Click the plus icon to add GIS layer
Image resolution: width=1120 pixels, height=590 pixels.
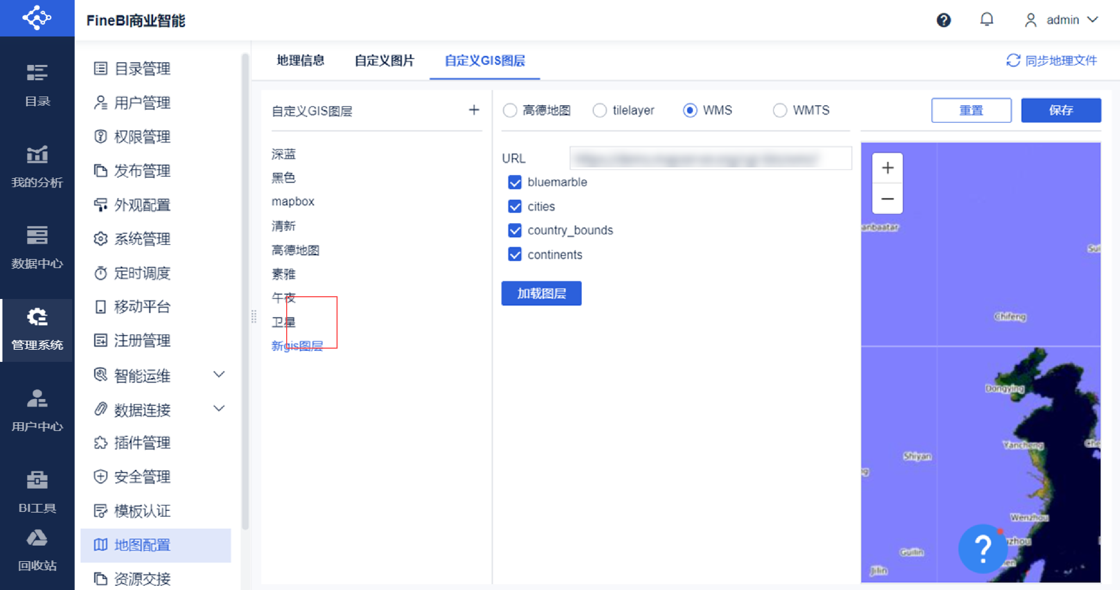pyautogui.click(x=473, y=110)
